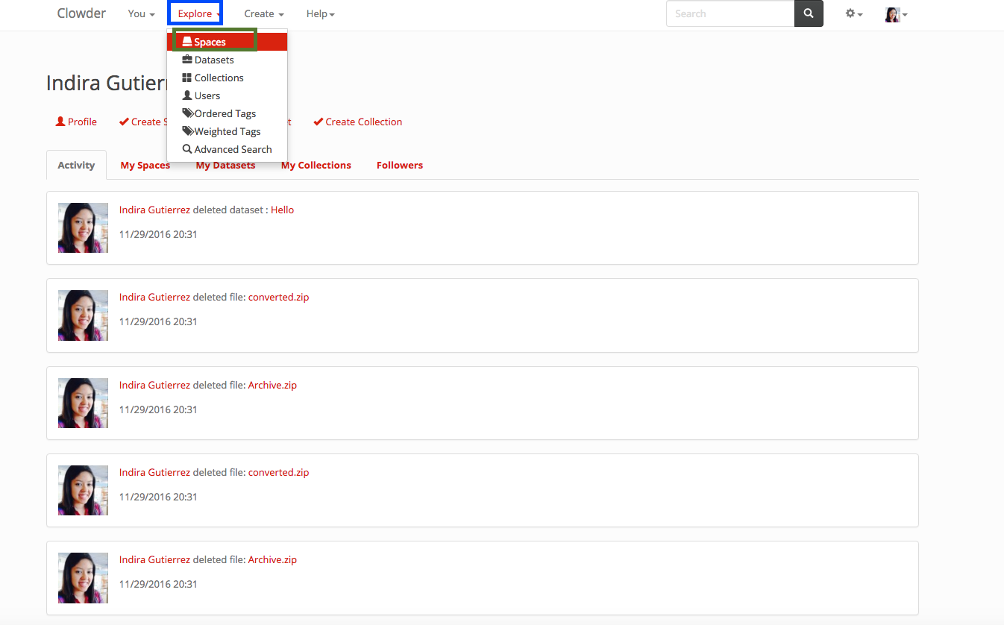Switch to the Followers tab
Image resolution: width=1004 pixels, height=625 pixels.
pos(399,165)
